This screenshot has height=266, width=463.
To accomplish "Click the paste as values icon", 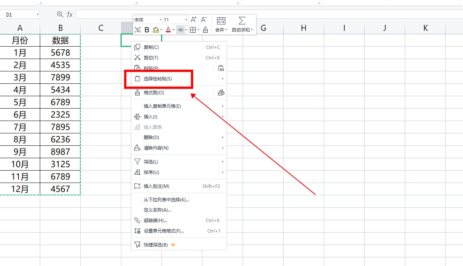I will coord(221,68).
